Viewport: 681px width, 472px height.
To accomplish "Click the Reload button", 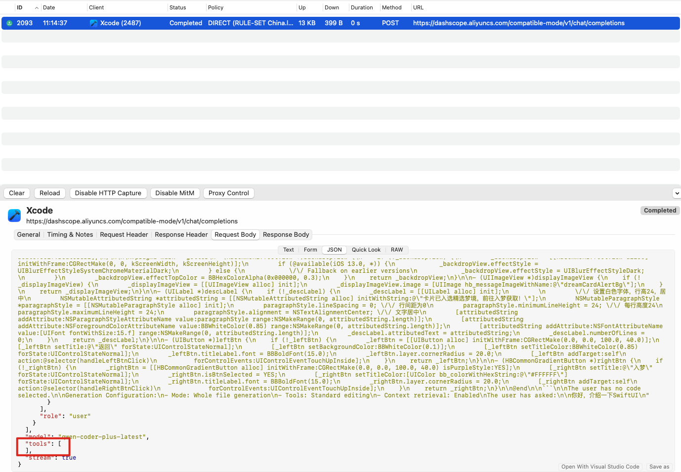I will [x=50, y=193].
